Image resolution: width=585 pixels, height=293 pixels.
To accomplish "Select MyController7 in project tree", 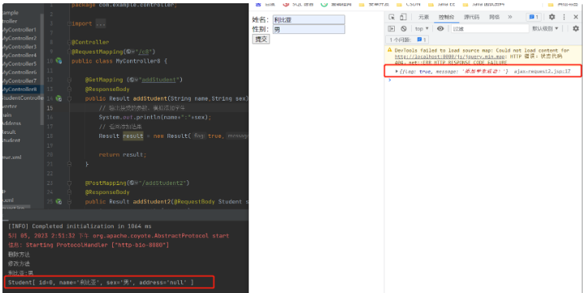I will (19, 81).
